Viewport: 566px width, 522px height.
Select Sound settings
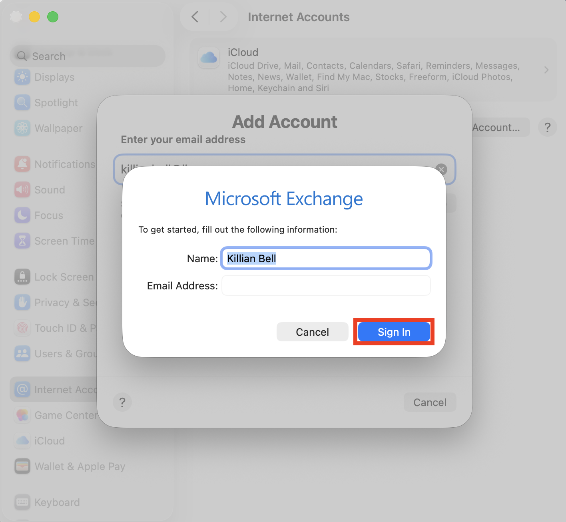[x=49, y=189]
